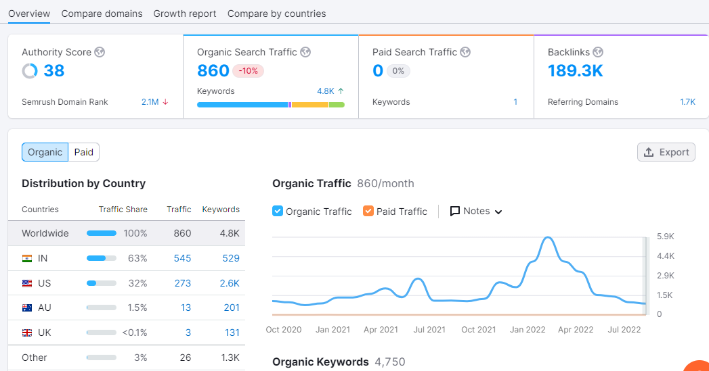
Task: Expand the Notes dropdown chevron
Action: click(x=498, y=212)
